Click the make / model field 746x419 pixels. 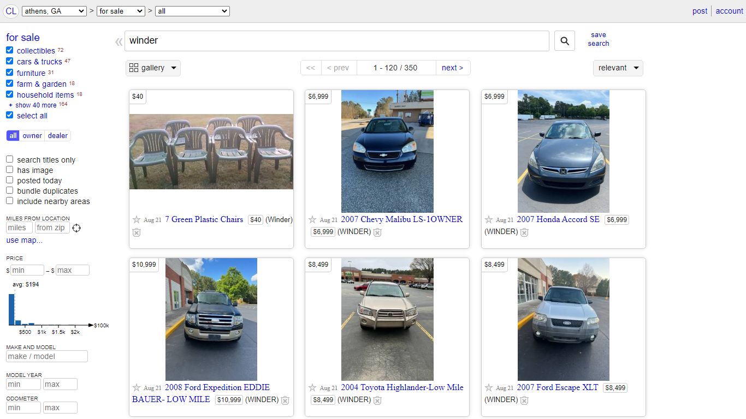pyautogui.click(x=47, y=356)
